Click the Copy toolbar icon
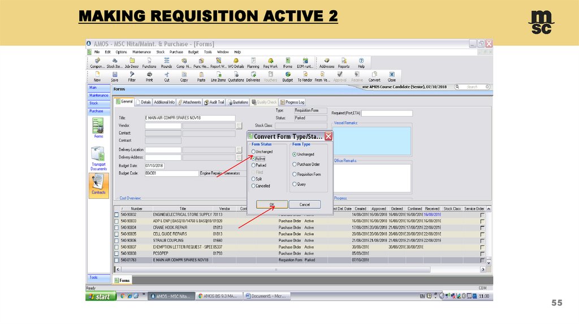This screenshot has height=325, width=579. pos(184,76)
